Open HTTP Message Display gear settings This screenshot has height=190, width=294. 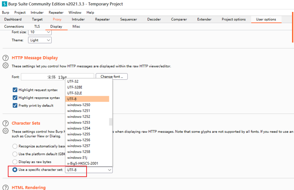(5, 66)
